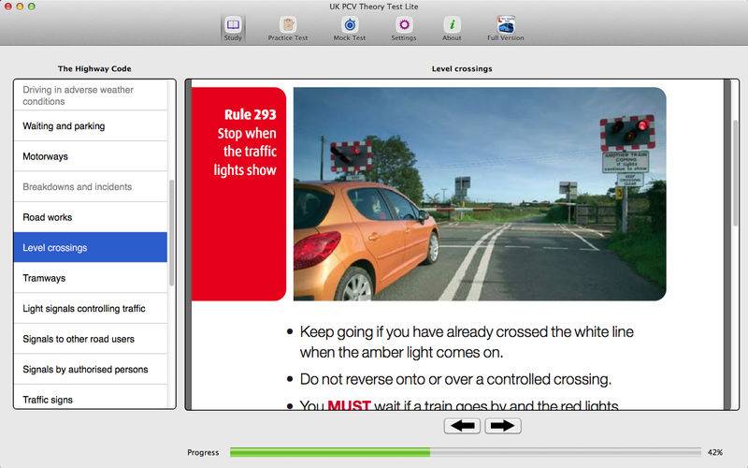
Task: Open the Full Version bus icon
Action: [x=505, y=25]
